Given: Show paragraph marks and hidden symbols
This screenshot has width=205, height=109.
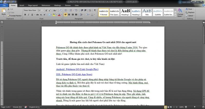Looking at the screenshot, I should (x=95, y=10).
